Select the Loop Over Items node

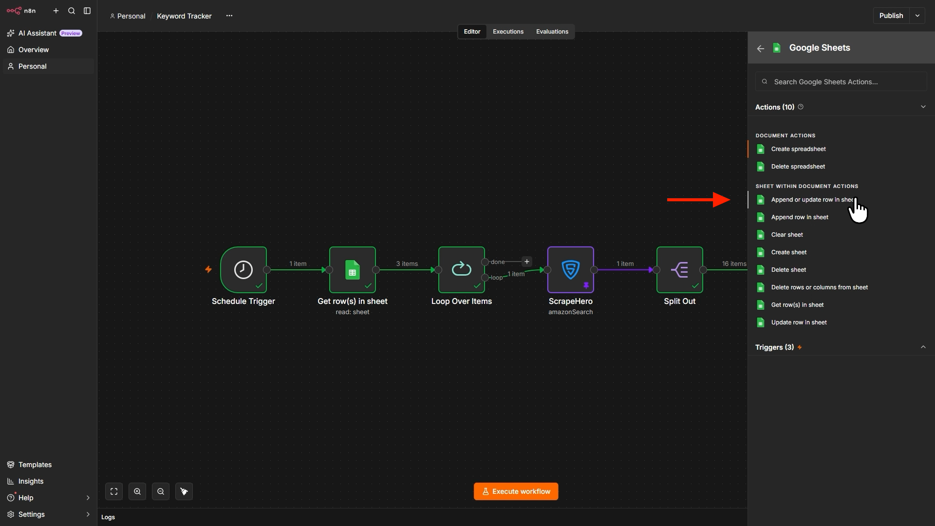(462, 270)
